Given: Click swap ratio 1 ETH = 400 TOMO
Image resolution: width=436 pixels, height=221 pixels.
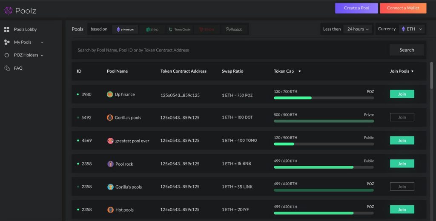Looking at the screenshot, I should tap(239, 141).
